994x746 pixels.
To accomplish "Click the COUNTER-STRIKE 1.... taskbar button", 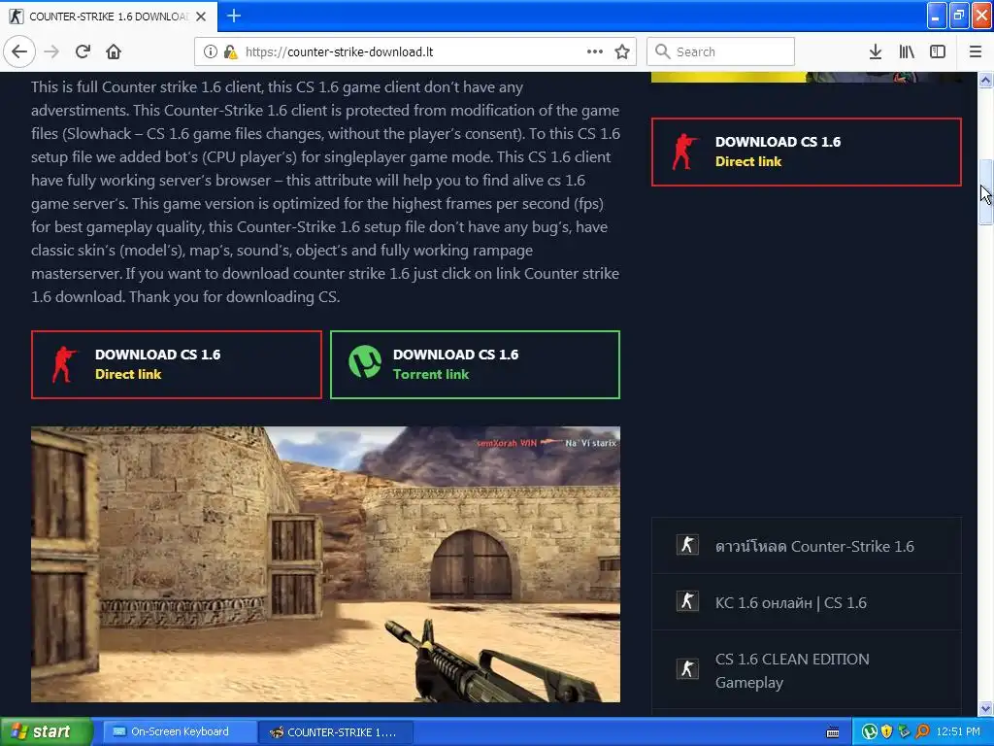I will point(337,732).
